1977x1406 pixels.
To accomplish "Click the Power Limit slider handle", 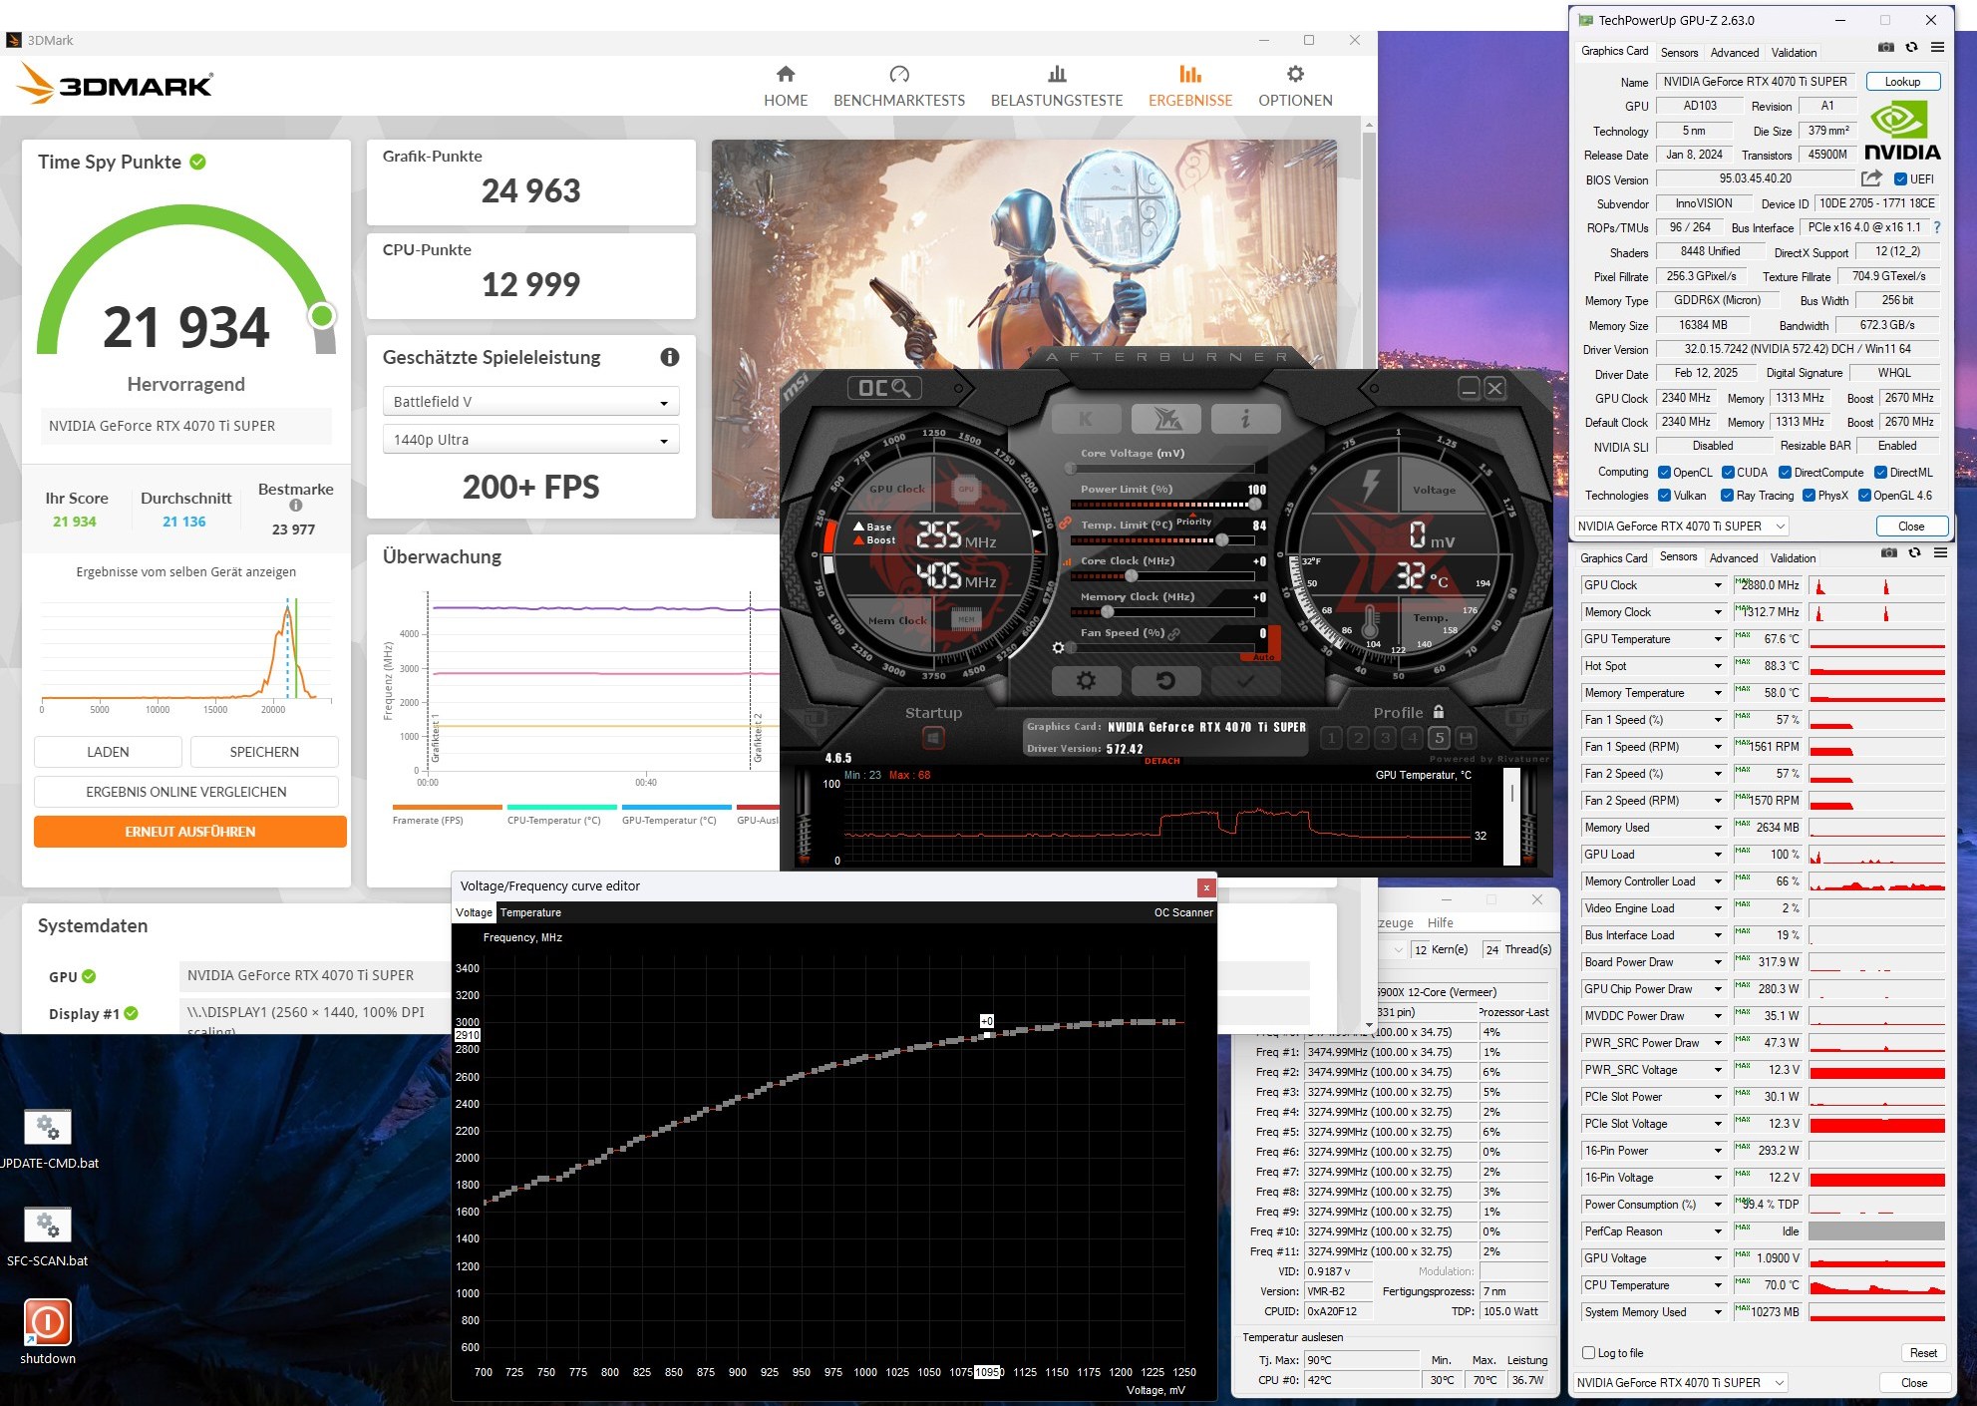I will tap(1255, 505).
